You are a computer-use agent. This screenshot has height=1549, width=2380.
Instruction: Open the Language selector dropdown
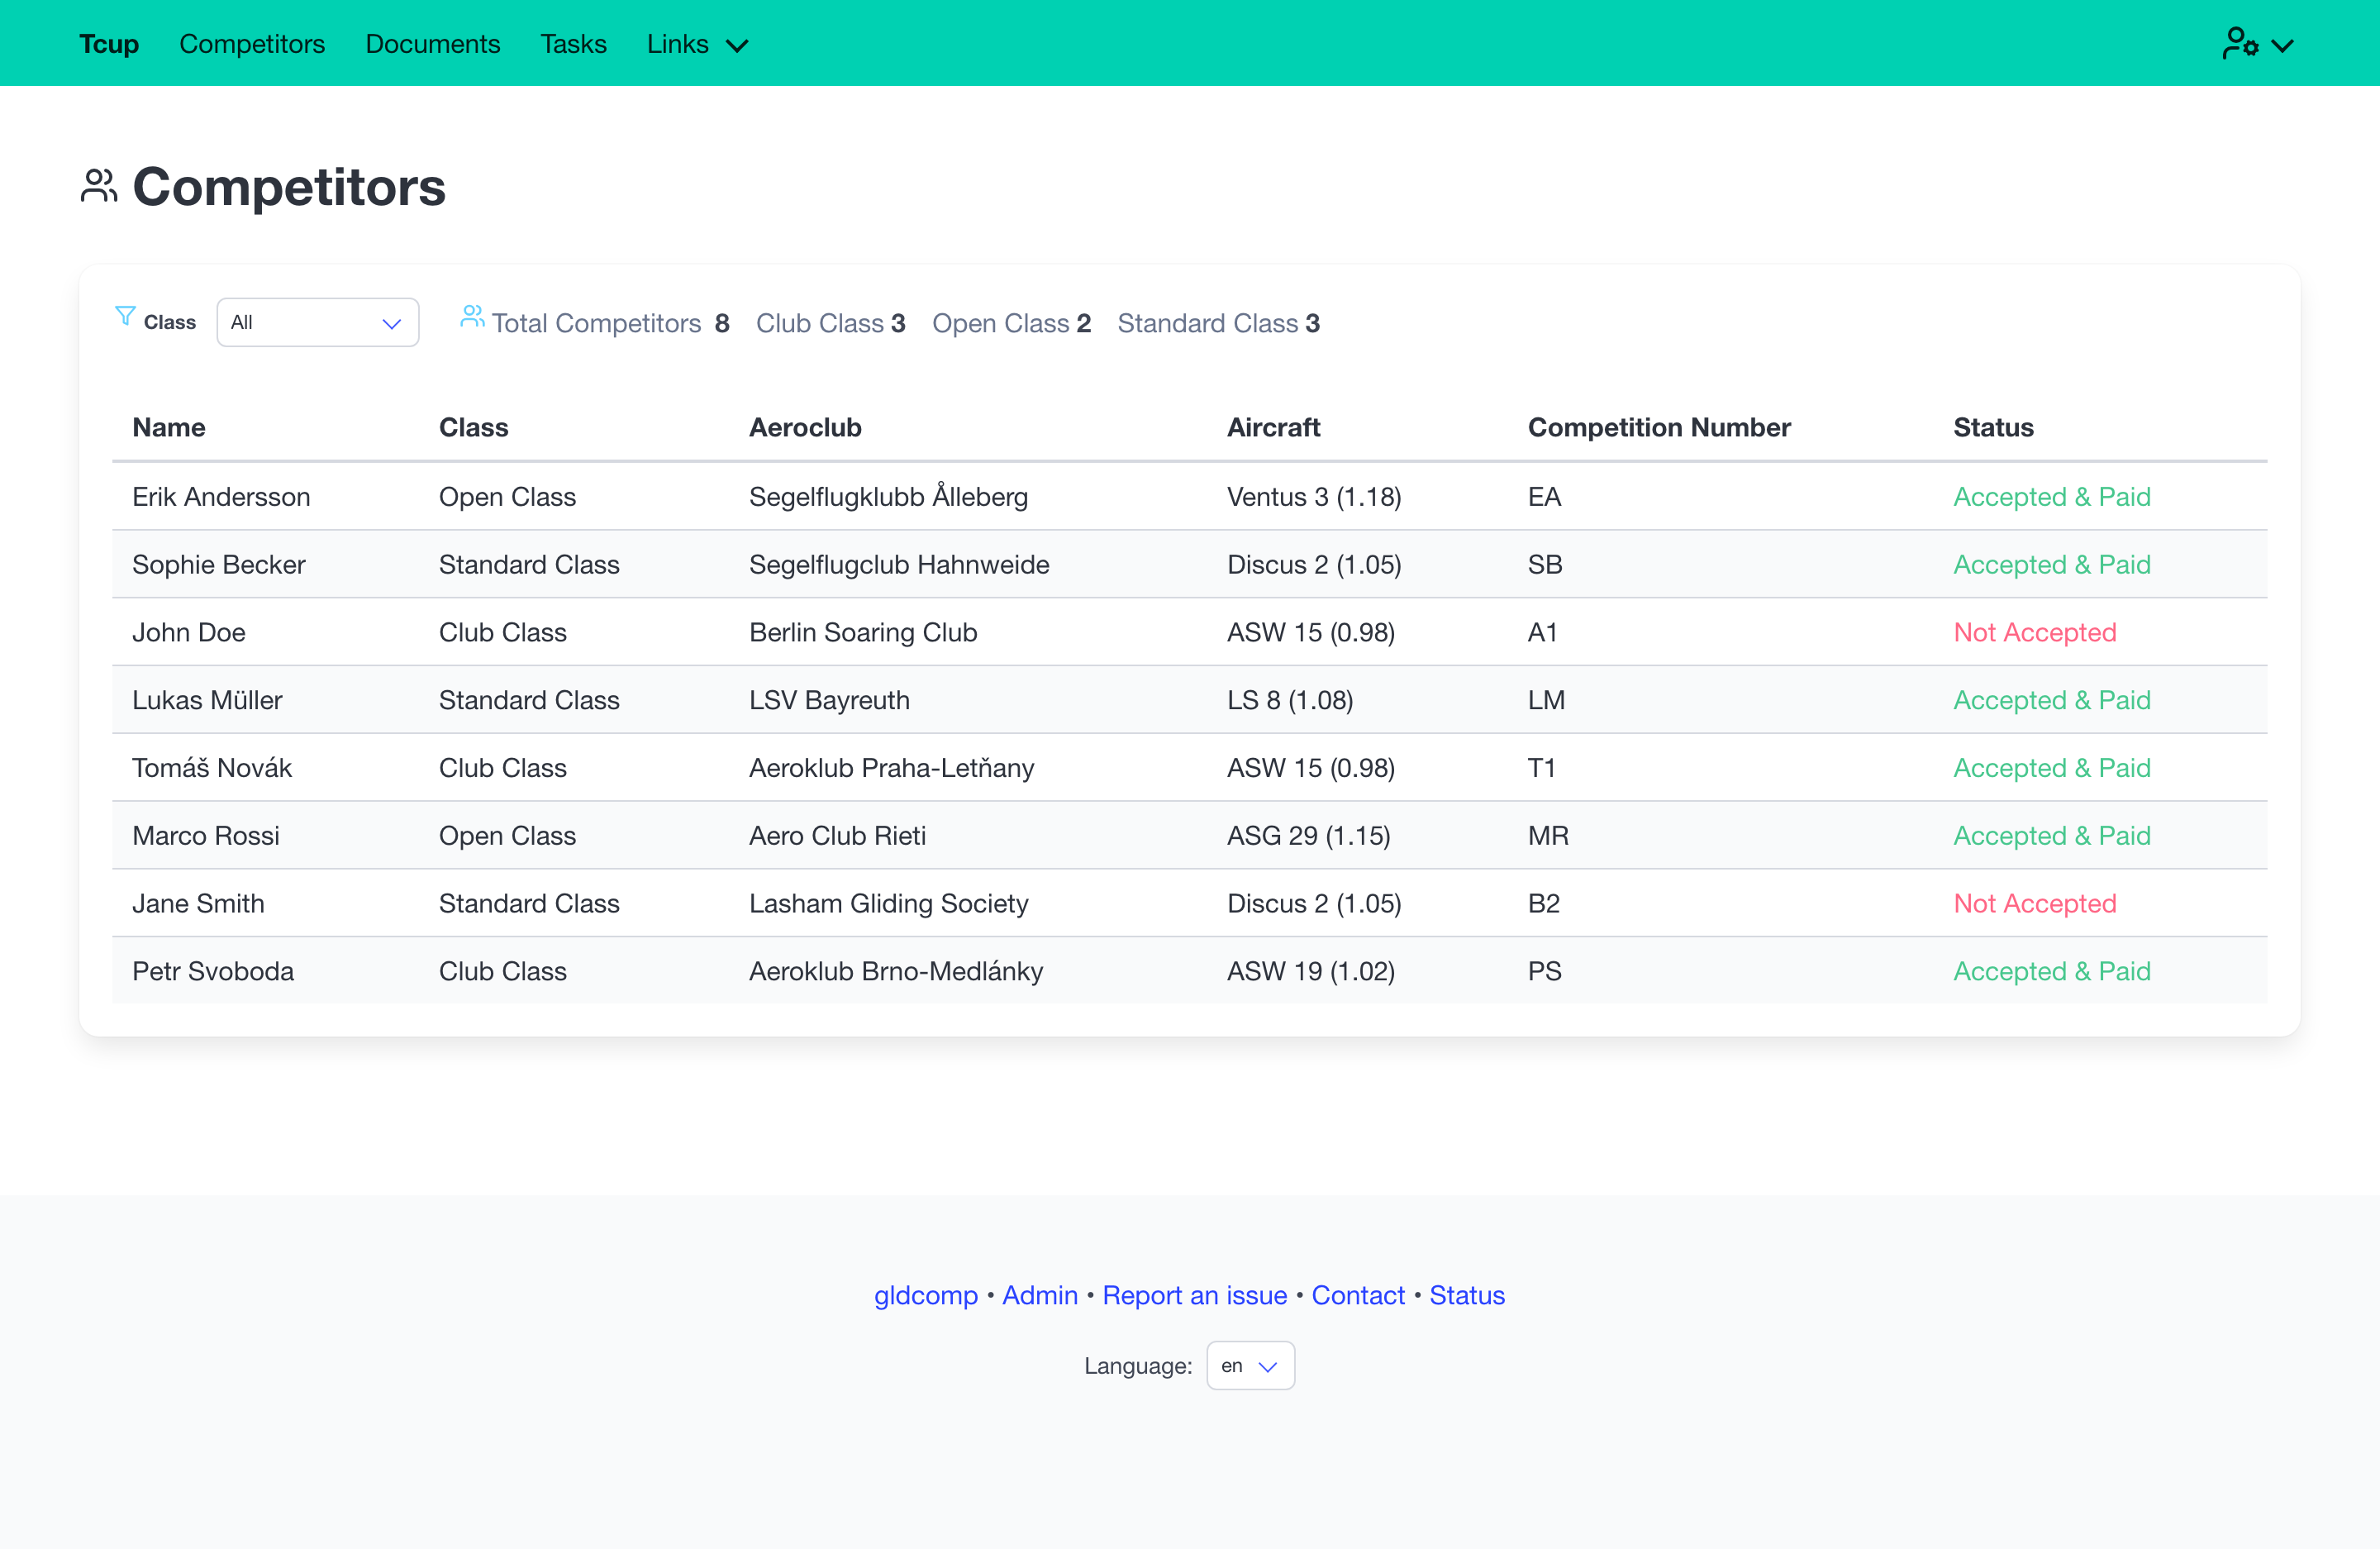[1250, 1366]
